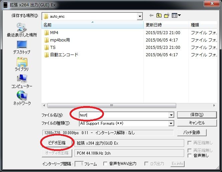Select the MP4 folder date 2015/05/23 21:00

163,33
